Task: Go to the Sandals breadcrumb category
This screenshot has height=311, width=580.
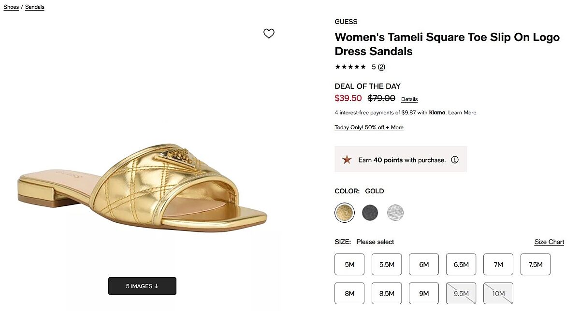Action: coord(35,7)
